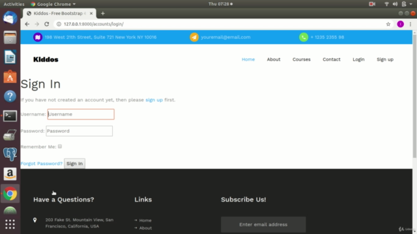Viewport: 417px width, 234px height.
Task: Open the Google Chrome app menu dropdown
Action: tap(53, 4)
